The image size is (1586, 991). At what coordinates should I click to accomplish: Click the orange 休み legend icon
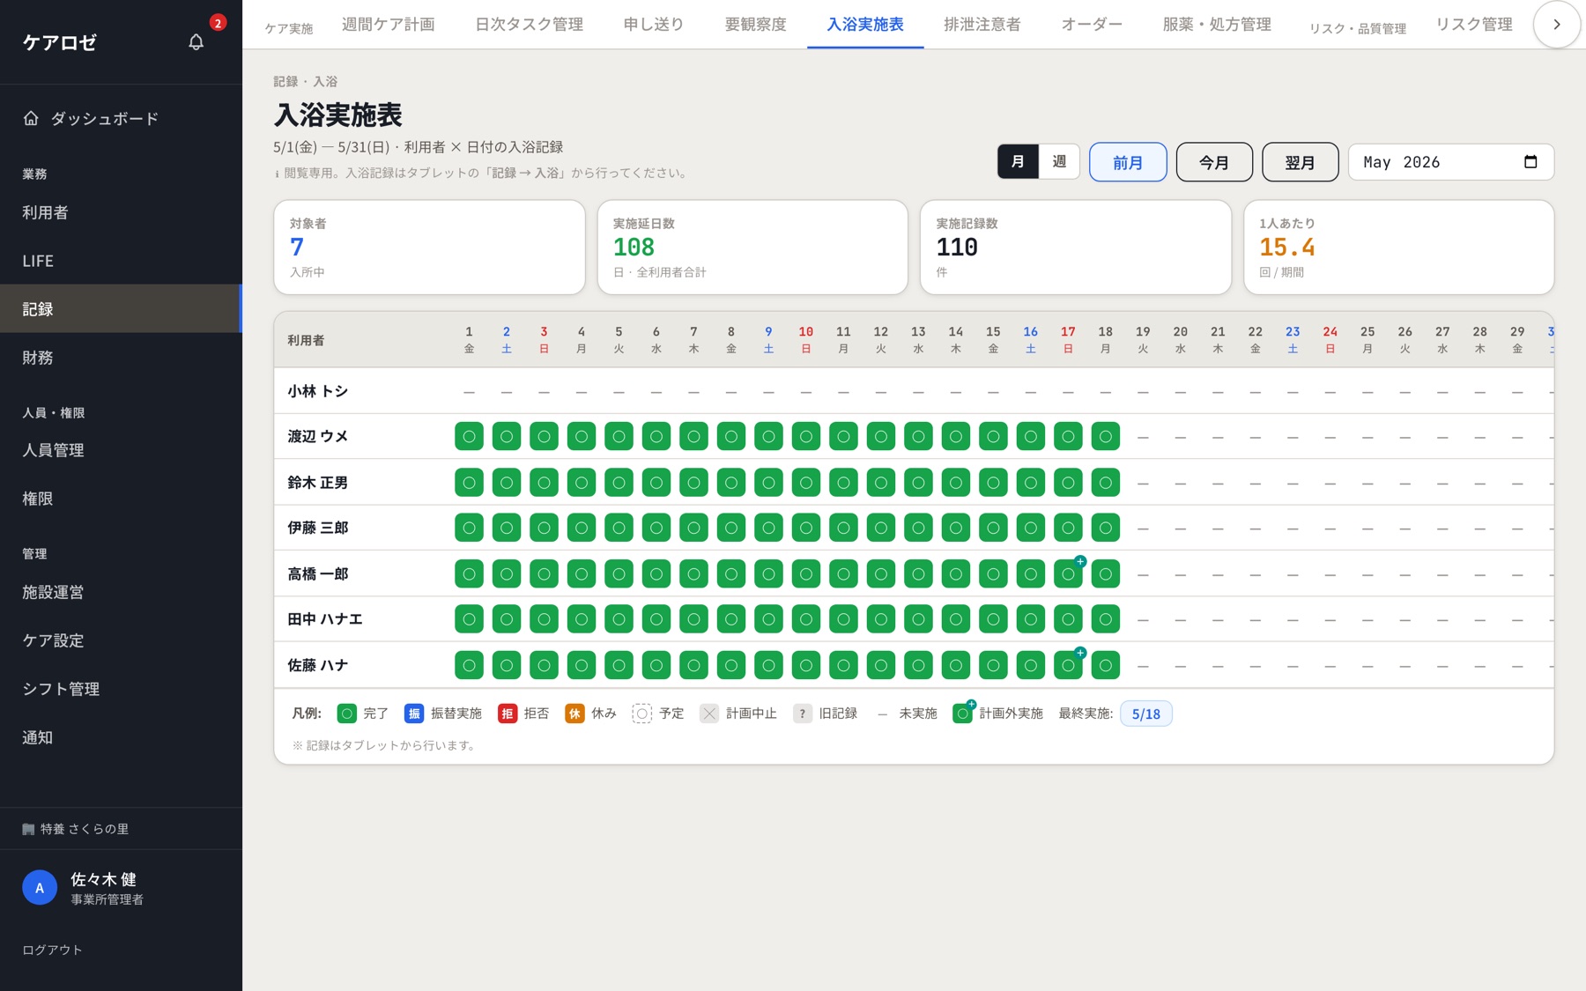click(x=574, y=714)
